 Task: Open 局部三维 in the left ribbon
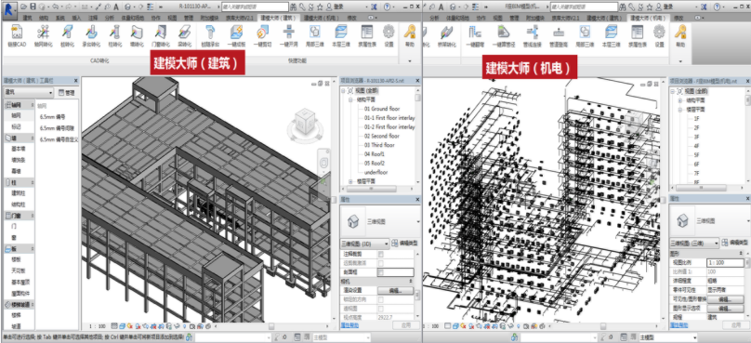tap(315, 36)
